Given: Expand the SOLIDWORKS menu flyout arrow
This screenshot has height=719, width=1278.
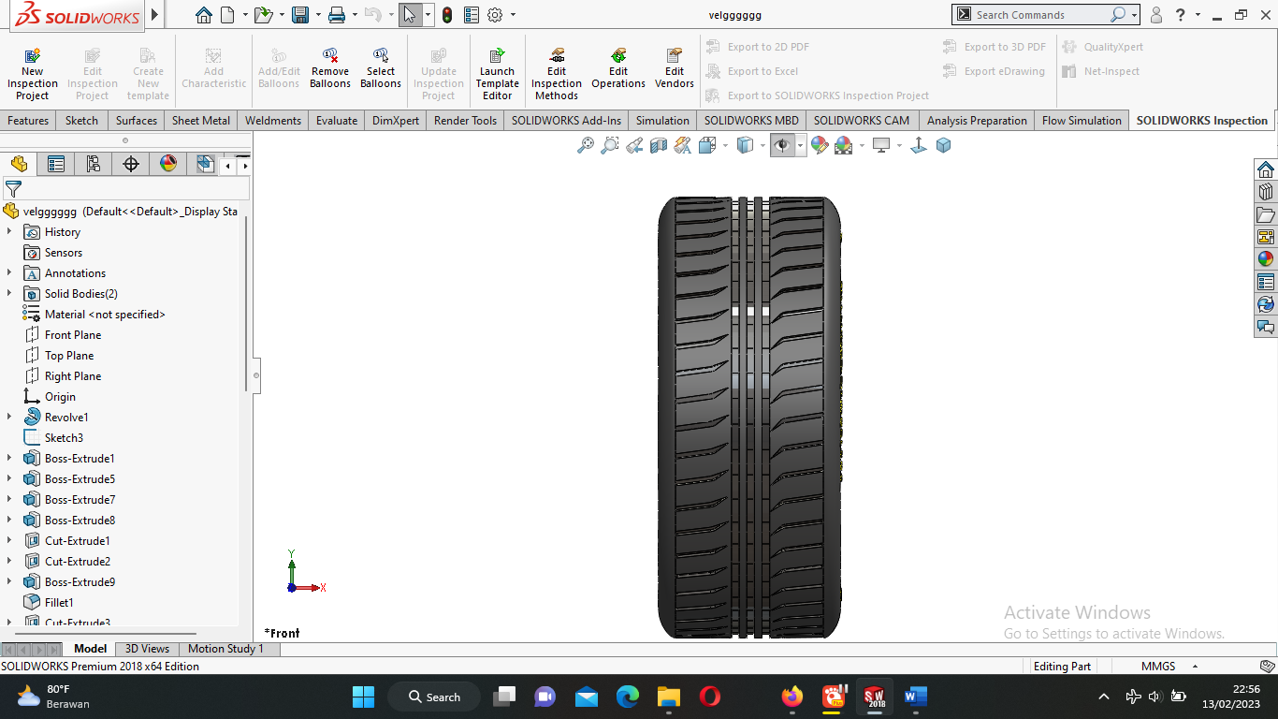Looking at the screenshot, I should pyautogui.click(x=155, y=15).
